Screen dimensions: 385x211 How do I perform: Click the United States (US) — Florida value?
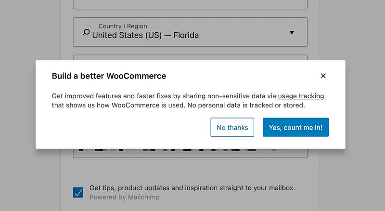(145, 35)
